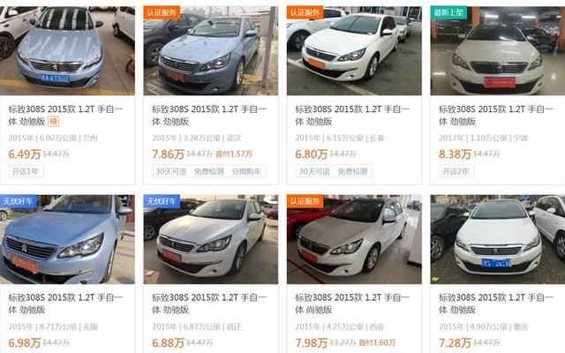Click the 认证服务 badge on Xi'an car
The height and width of the screenshot is (353, 565).
[x=305, y=201]
